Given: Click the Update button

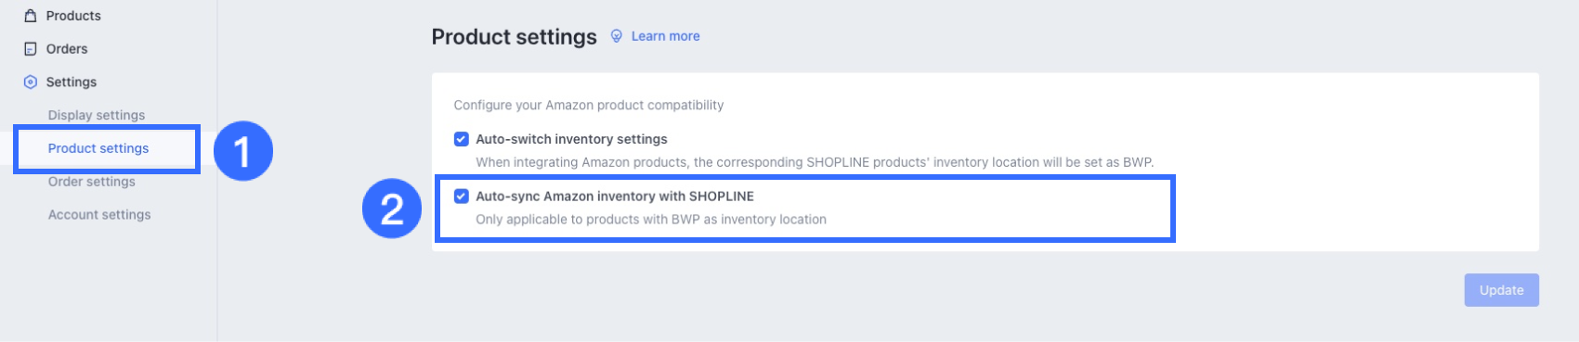Looking at the screenshot, I should point(1502,290).
